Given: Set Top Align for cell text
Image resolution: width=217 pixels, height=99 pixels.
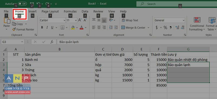Looking at the screenshot, I should pyautogui.click(x=94, y=20).
